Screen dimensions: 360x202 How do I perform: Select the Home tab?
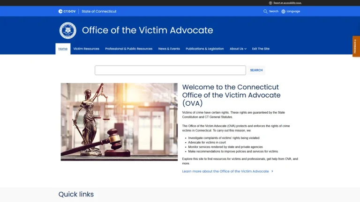63,49
